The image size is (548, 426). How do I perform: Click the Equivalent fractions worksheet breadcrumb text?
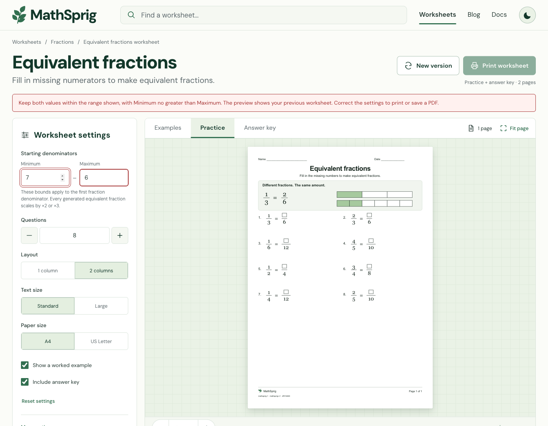[121, 42]
